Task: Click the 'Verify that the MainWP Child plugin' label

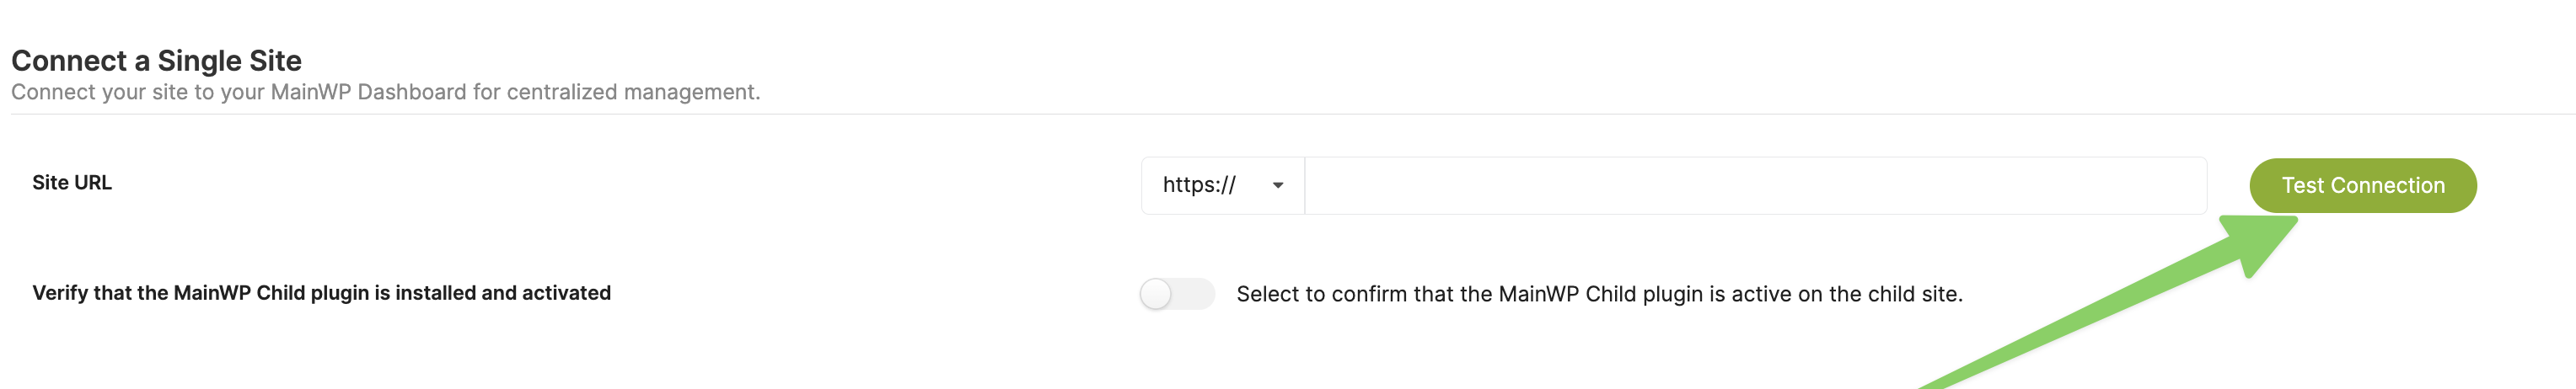Action: (x=321, y=293)
